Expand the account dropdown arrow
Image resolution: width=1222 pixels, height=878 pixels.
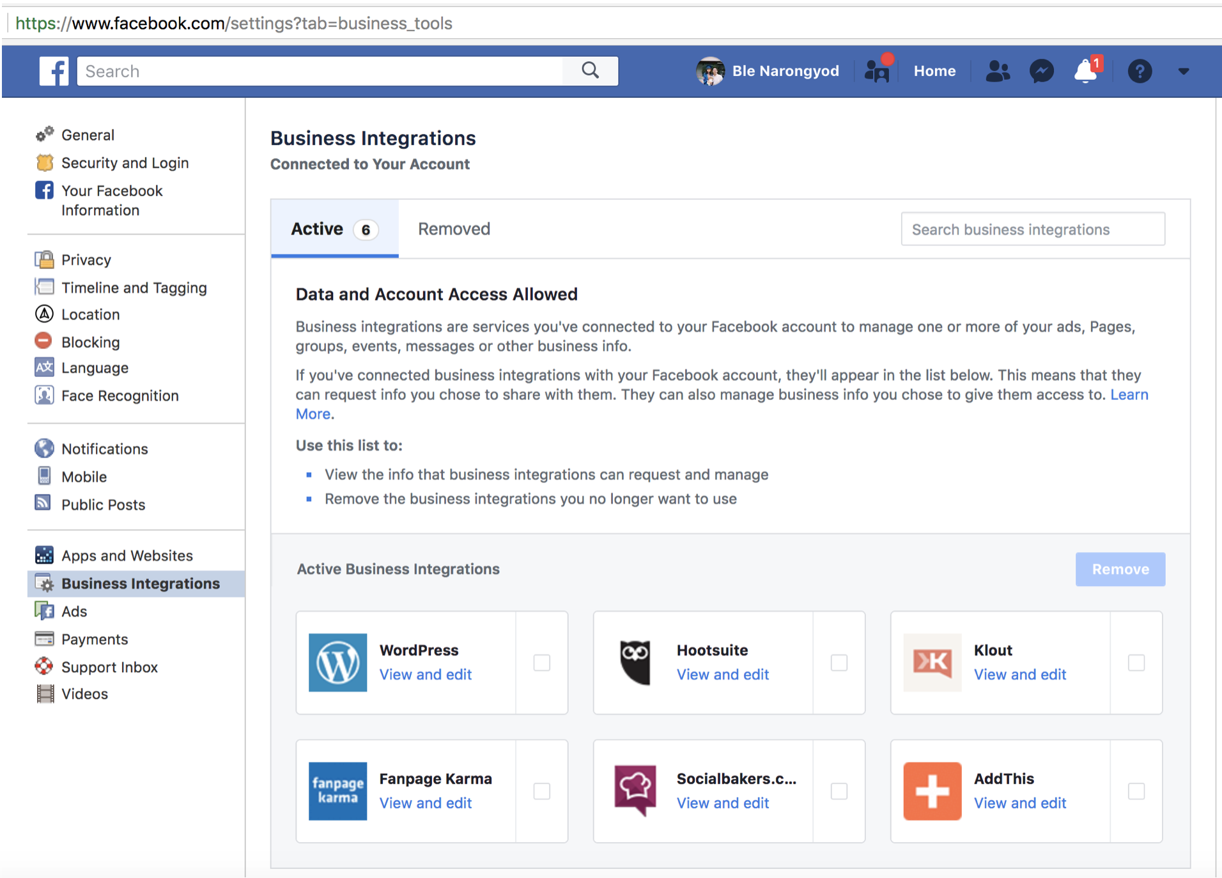[1184, 72]
